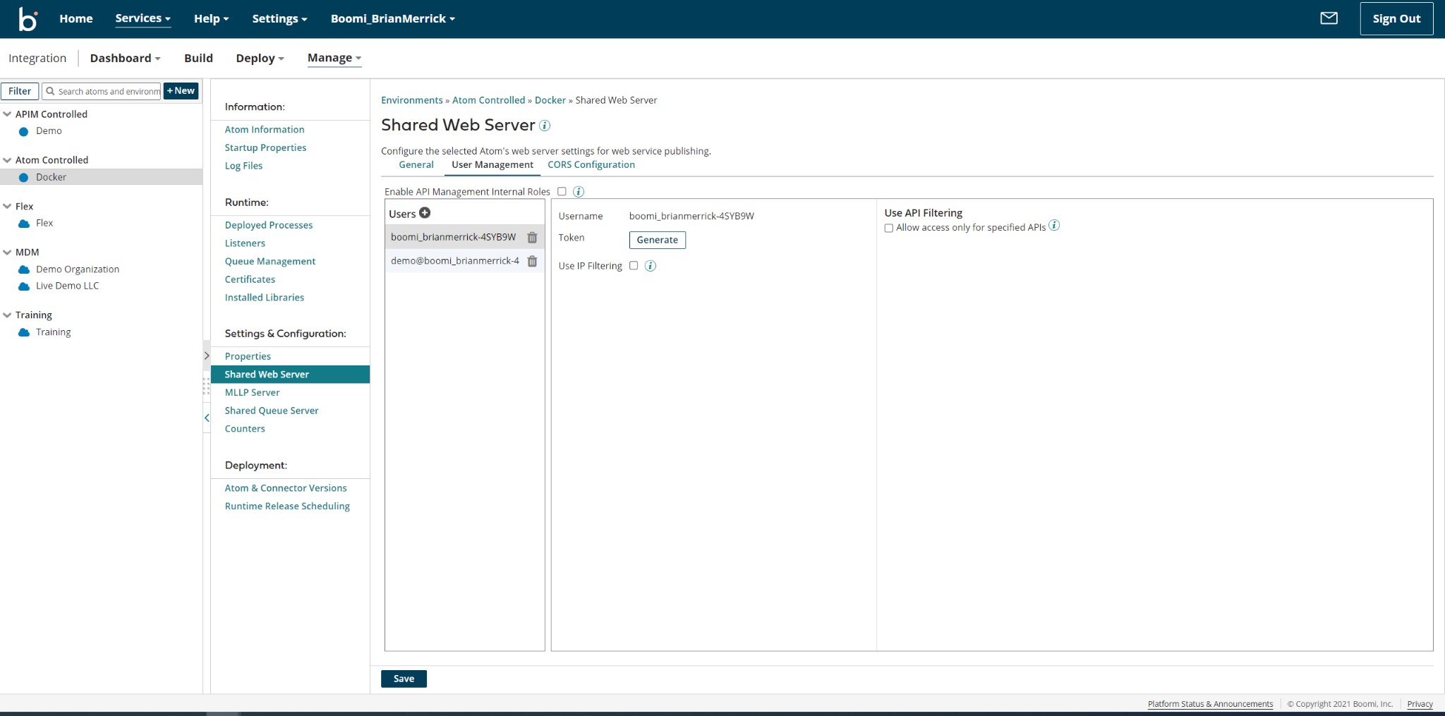Toggle the Use IP Filtering checkbox
This screenshot has height=716, width=1445.
(x=634, y=266)
